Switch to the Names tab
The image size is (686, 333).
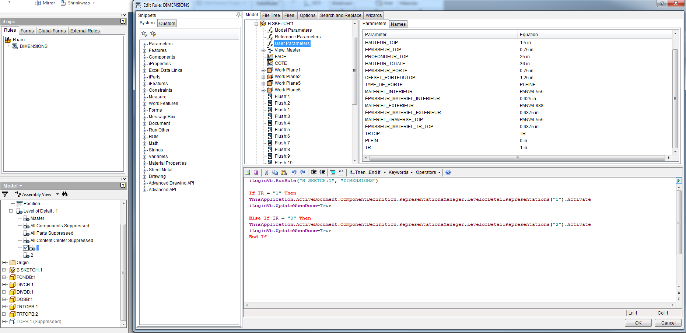[398, 24]
